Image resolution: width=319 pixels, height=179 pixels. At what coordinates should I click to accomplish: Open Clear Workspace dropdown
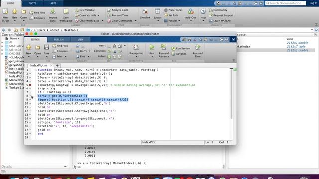[x=102, y=21]
